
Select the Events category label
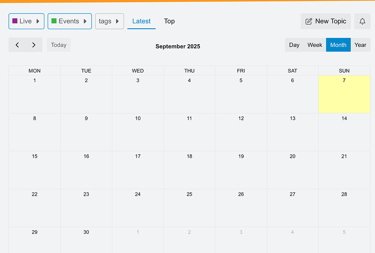(69, 21)
